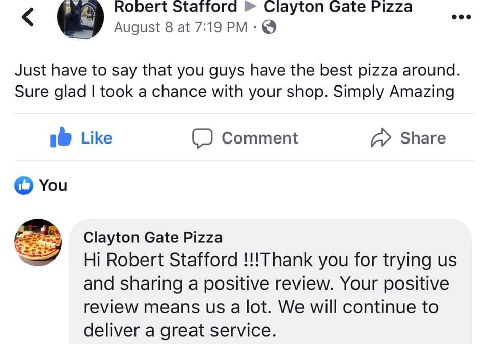
Task: Click the globe public audience icon
Action: click(269, 27)
